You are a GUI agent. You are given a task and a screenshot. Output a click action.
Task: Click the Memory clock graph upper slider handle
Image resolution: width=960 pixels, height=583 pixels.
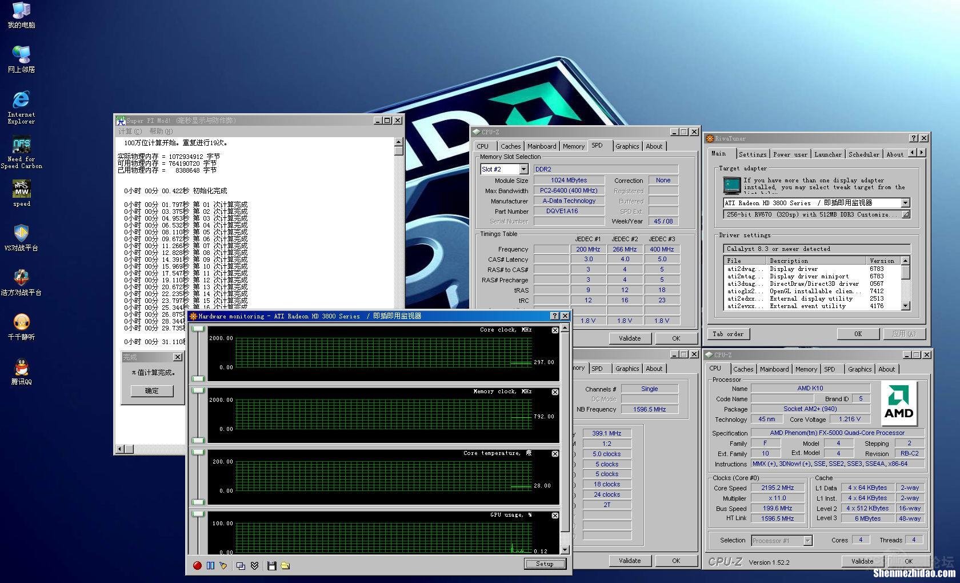pyautogui.click(x=198, y=390)
